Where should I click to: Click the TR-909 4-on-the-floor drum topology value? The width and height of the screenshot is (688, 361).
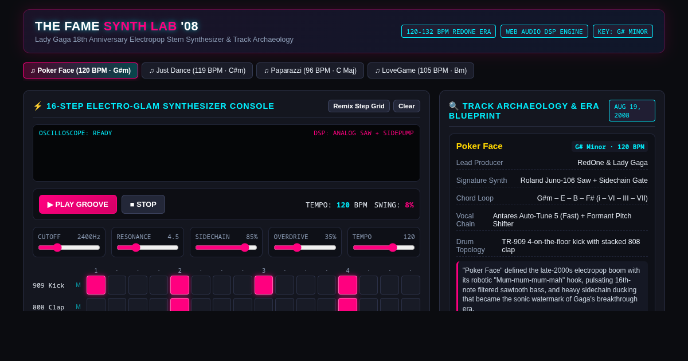(574, 246)
